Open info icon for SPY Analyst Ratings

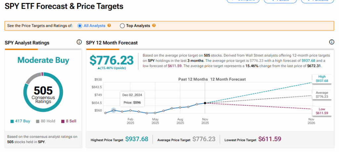79,42
